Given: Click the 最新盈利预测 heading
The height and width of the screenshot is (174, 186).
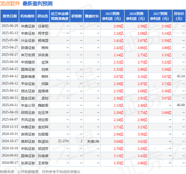Looking at the screenshot, I should point(37,3).
